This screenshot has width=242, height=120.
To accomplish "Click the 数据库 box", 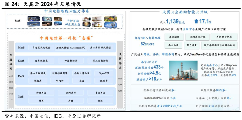I will pos(38,81).
